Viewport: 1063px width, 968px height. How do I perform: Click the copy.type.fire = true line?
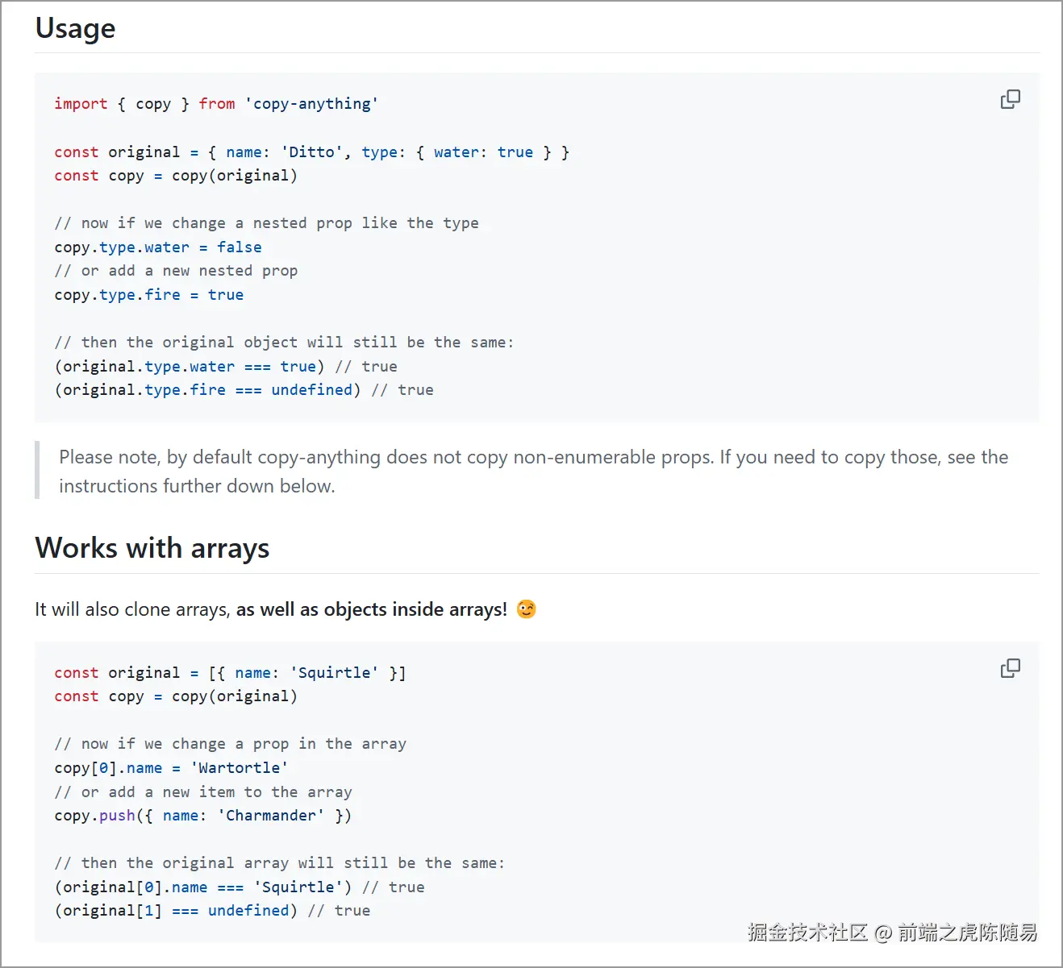coord(148,295)
